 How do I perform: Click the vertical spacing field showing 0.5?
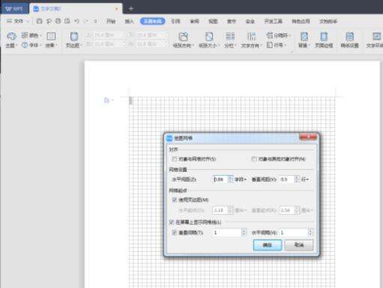[287, 180]
